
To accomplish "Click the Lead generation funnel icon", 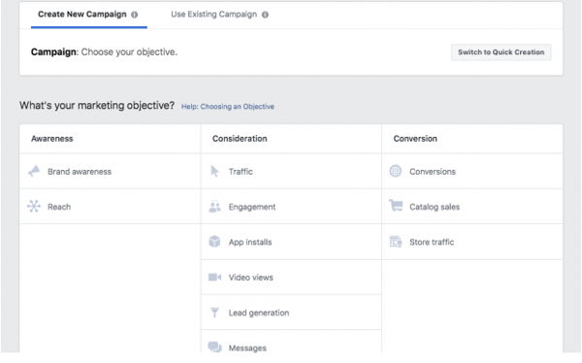I will point(214,313).
